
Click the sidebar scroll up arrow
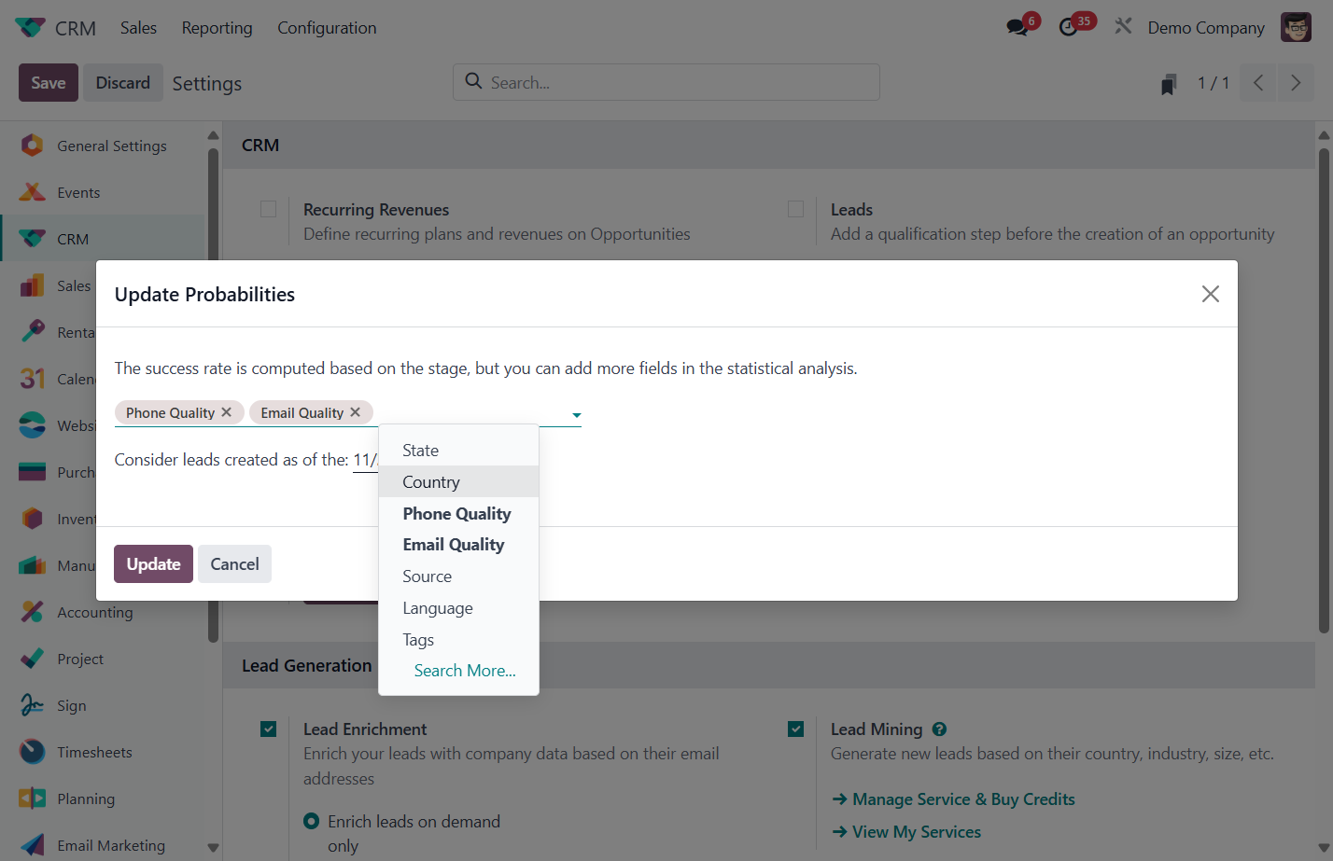tap(213, 135)
